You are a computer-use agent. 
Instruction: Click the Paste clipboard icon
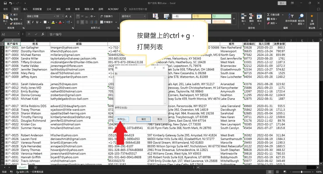[x=5, y=17]
